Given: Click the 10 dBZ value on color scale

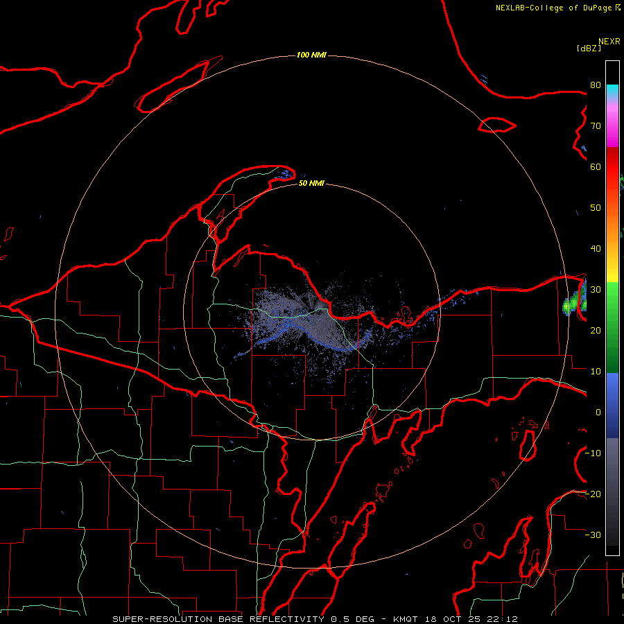Looking at the screenshot, I should (596, 372).
